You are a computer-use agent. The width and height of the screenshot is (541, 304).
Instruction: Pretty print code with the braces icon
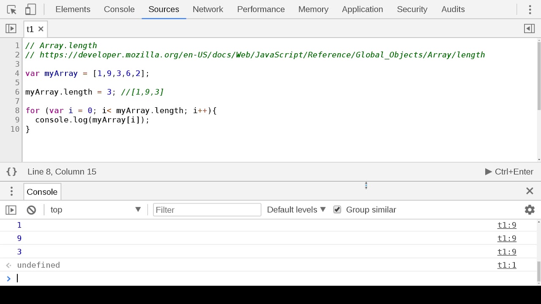(x=11, y=171)
